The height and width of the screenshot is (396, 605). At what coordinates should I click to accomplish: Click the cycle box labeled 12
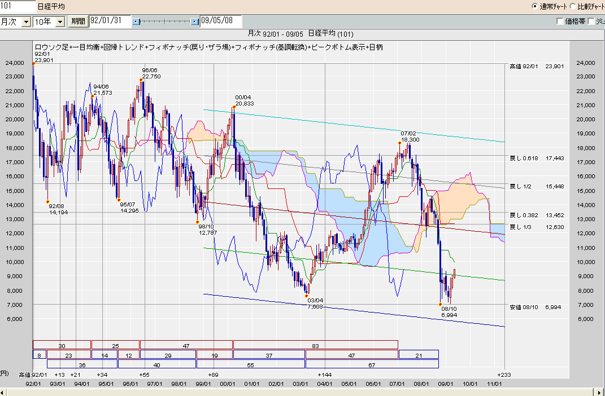pyautogui.click(x=128, y=354)
